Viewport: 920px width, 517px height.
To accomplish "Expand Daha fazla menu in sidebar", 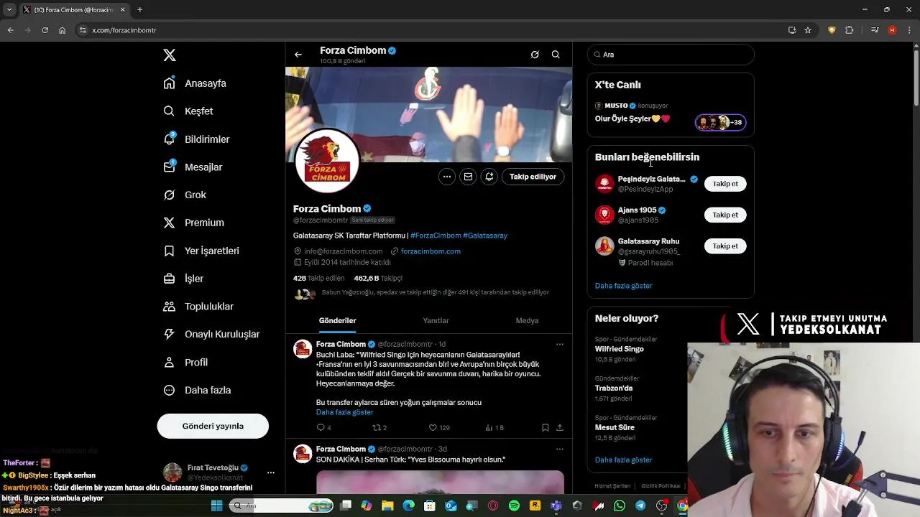I will [197, 391].
